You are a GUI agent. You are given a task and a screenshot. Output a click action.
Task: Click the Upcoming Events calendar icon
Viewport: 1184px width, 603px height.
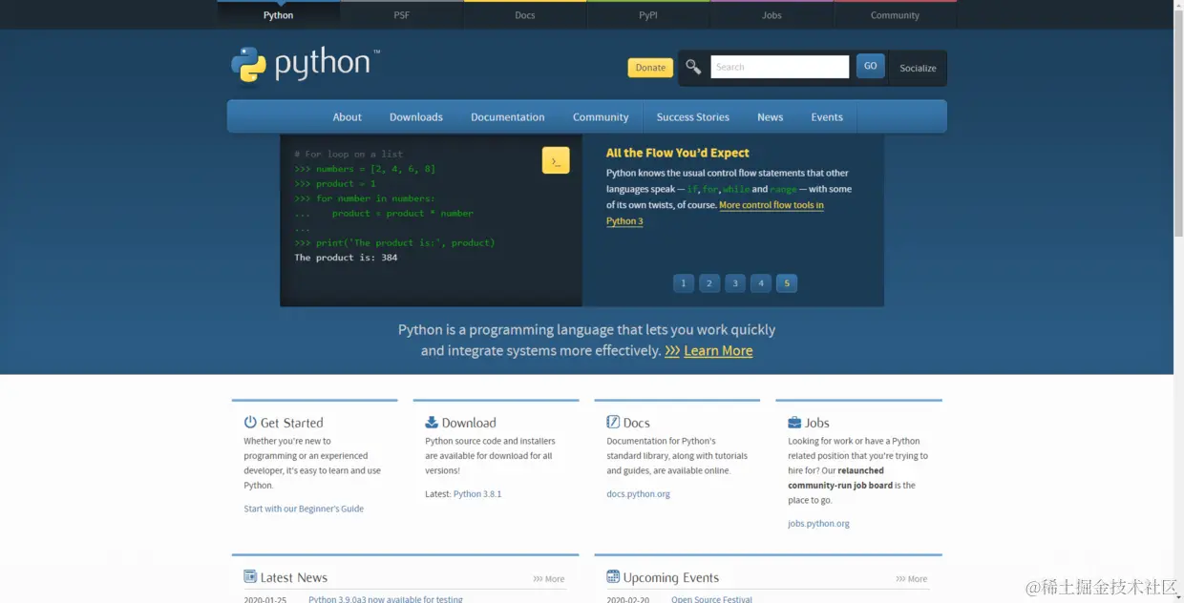click(x=613, y=576)
